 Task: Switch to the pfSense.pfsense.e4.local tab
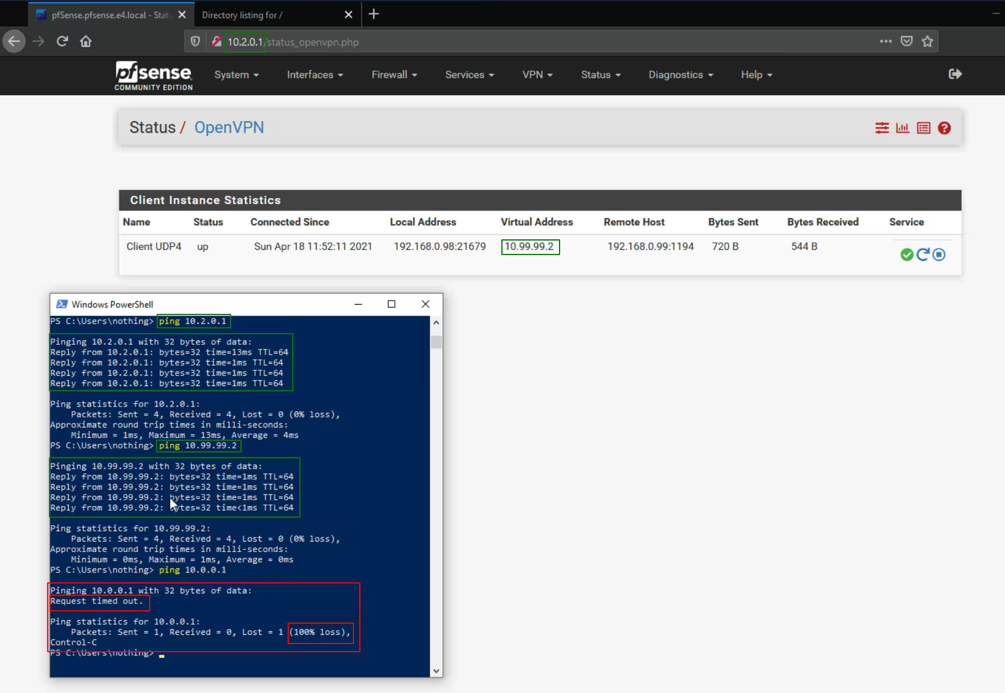pos(111,15)
